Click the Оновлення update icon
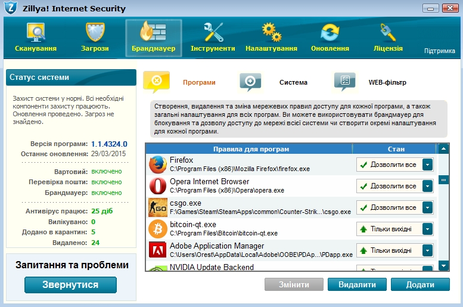Viewport: 463px width, 307px height. (x=330, y=33)
